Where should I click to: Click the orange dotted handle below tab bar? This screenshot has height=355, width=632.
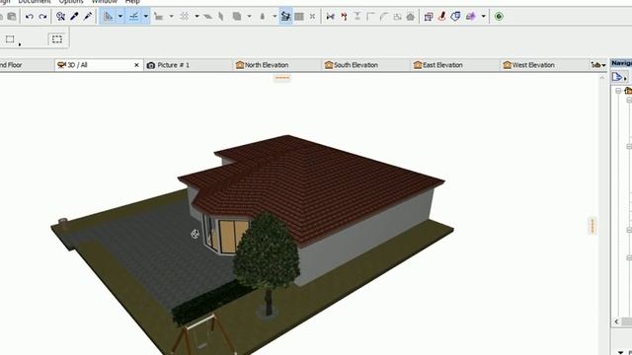click(282, 77)
